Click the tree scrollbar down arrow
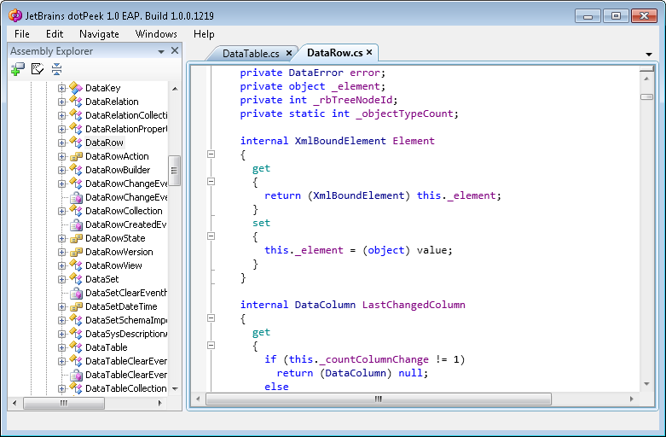Viewport: 666px width, 437px height. (x=175, y=388)
